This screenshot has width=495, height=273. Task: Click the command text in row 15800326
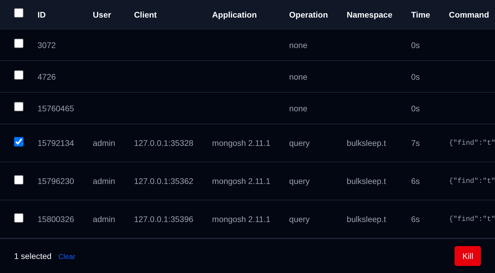472,219
